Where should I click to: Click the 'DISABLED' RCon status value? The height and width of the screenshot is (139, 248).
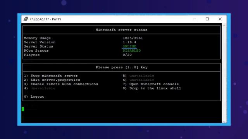pos(132,51)
